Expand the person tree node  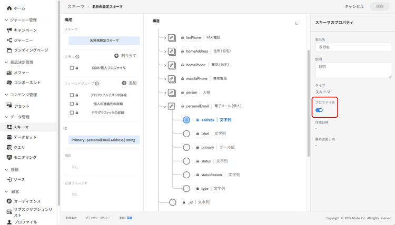(165, 93)
